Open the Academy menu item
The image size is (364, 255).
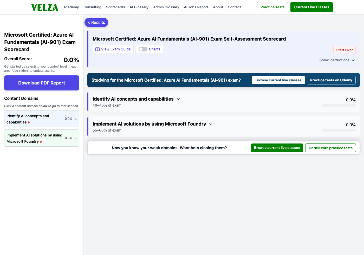point(71,7)
